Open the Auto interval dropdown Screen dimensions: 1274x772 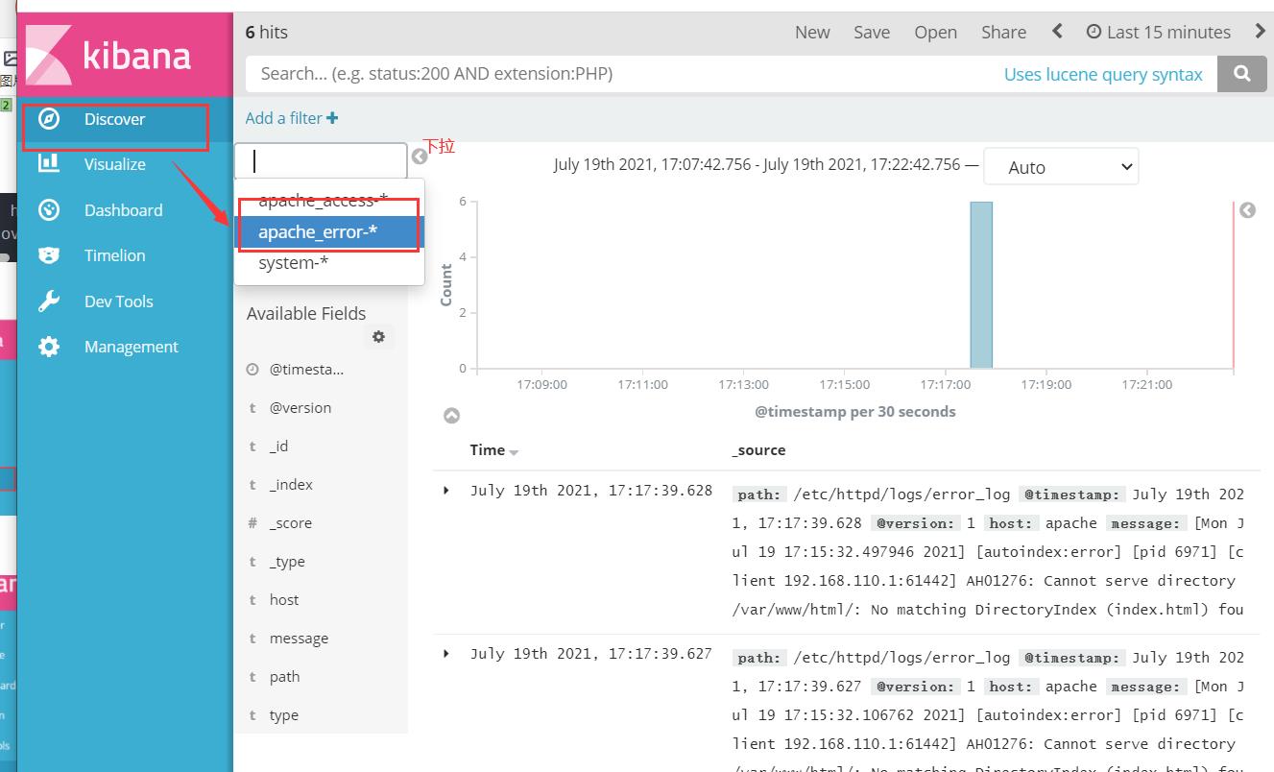coord(1061,166)
